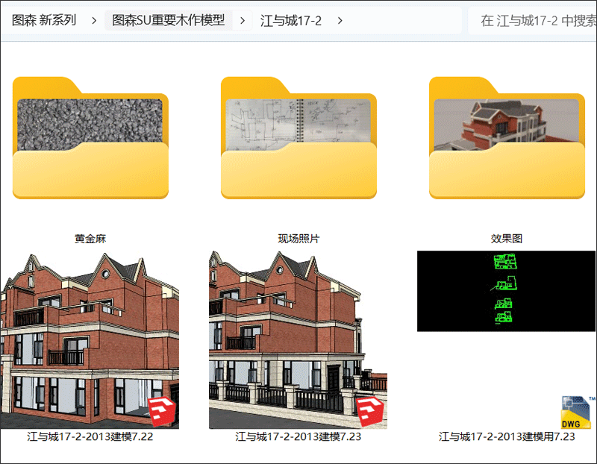Select the 江与城17-2-2013建模7.22 SketchUp thumbnail
Screen dimensions: 597x464
point(90,340)
